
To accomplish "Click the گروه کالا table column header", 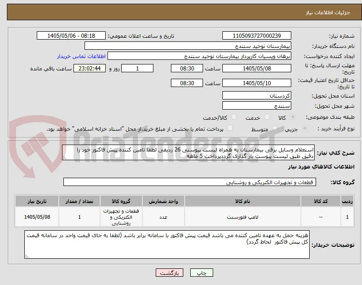I will (x=121, y=201).
